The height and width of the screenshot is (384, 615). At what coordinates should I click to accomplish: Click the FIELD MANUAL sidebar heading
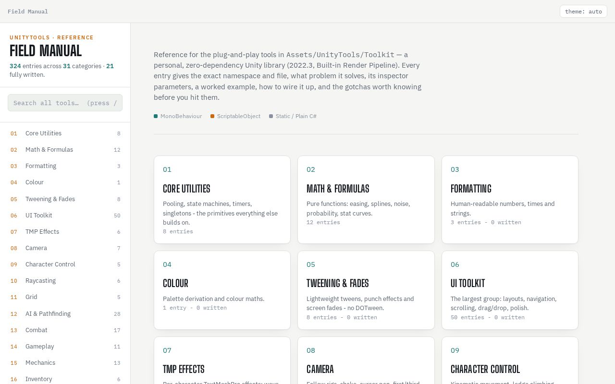pos(46,50)
